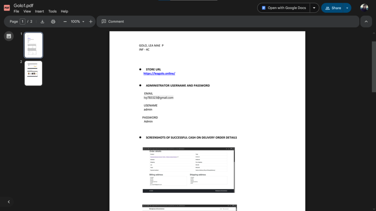Toggle the thumbnail sidebar view icon
376x211 pixels.
(x=9, y=36)
